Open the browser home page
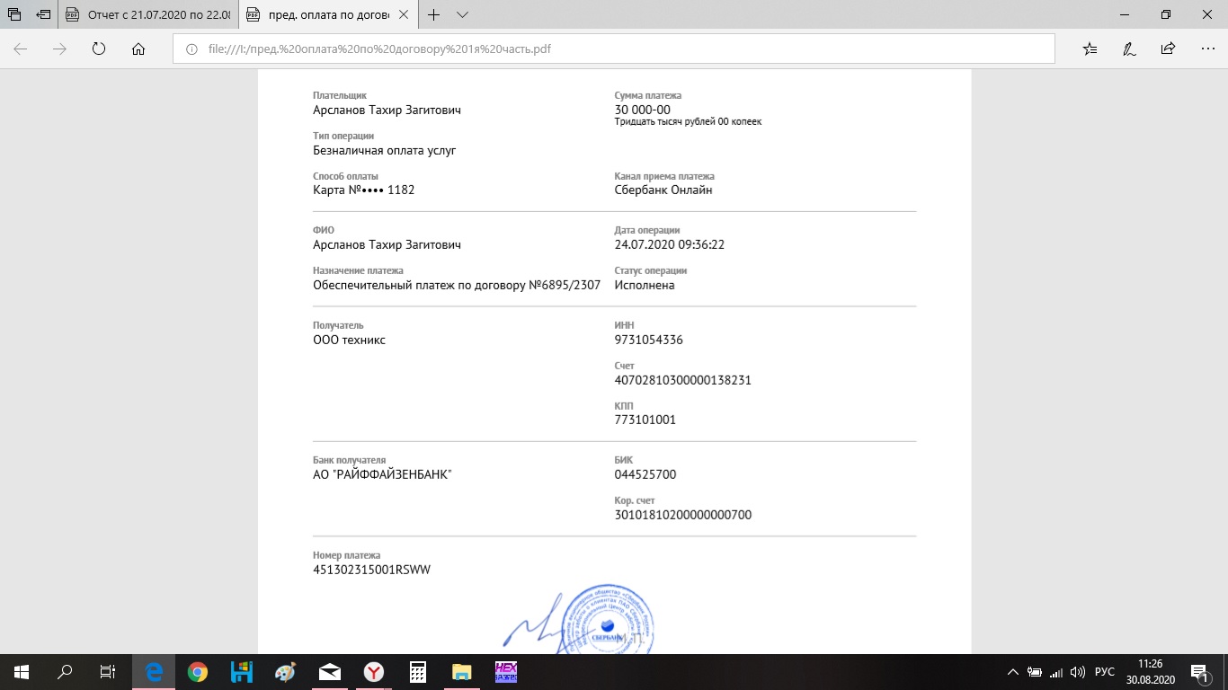The image size is (1228, 690). tap(138, 49)
